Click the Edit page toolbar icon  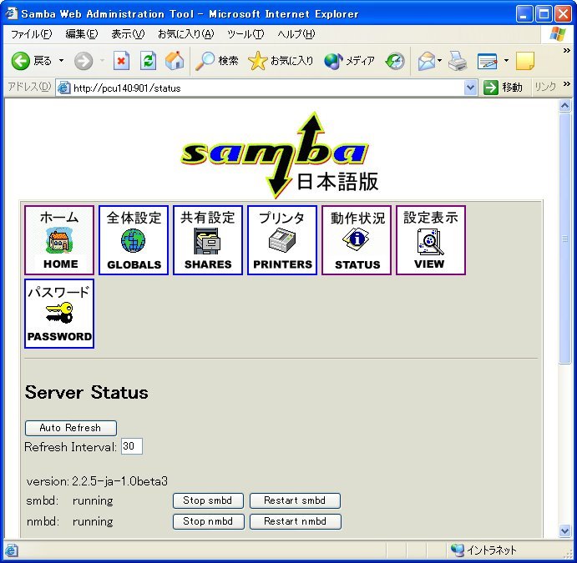[487, 61]
